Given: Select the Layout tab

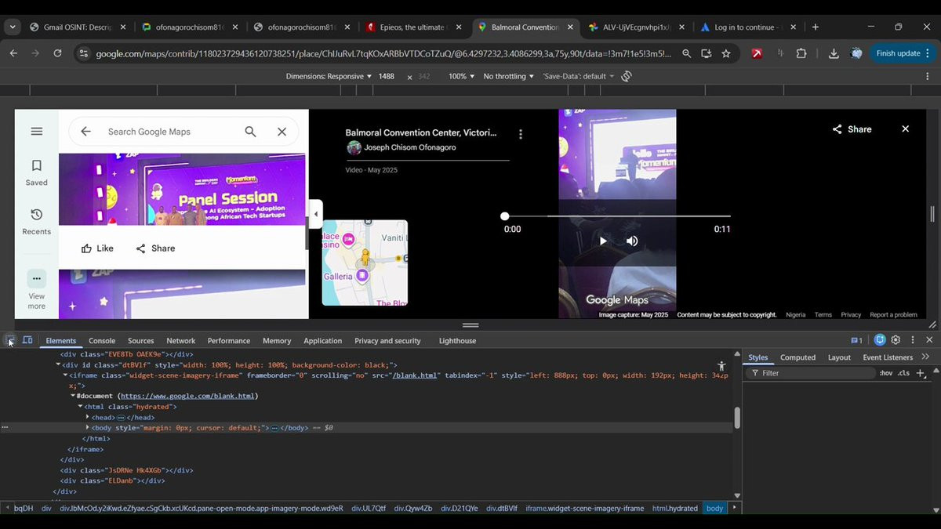Looking at the screenshot, I should tap(839, 357).
